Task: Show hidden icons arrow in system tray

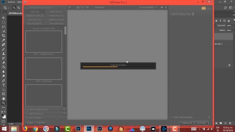Action: click(x=199, y=129)
